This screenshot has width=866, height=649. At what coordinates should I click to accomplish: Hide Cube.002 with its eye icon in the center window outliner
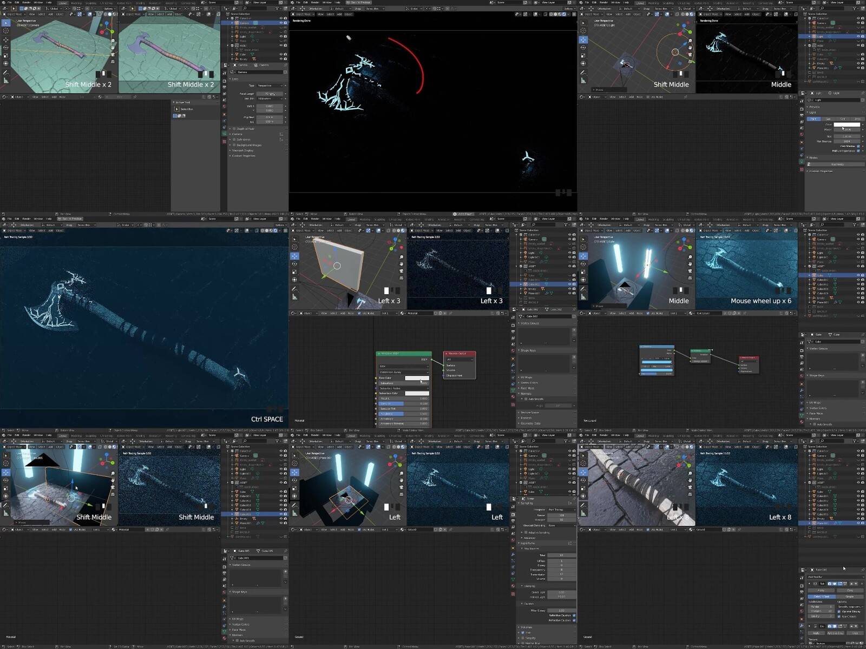pos(570,284)
